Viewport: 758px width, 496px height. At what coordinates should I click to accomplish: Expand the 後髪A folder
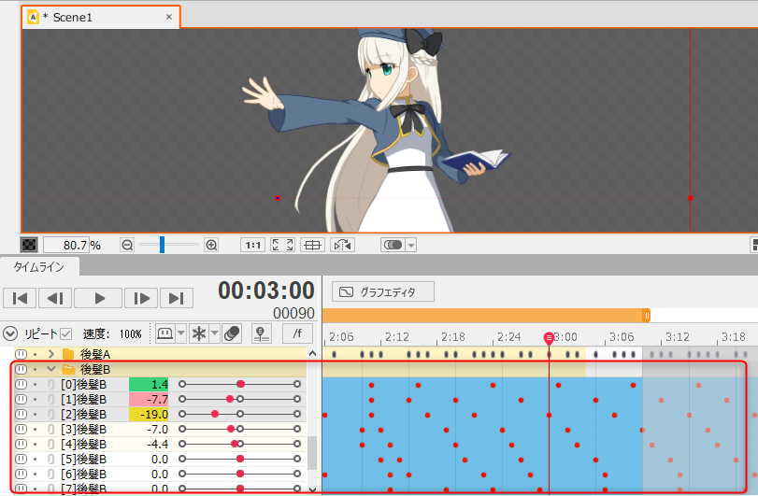pyautogui.click(x=51, y=354)
